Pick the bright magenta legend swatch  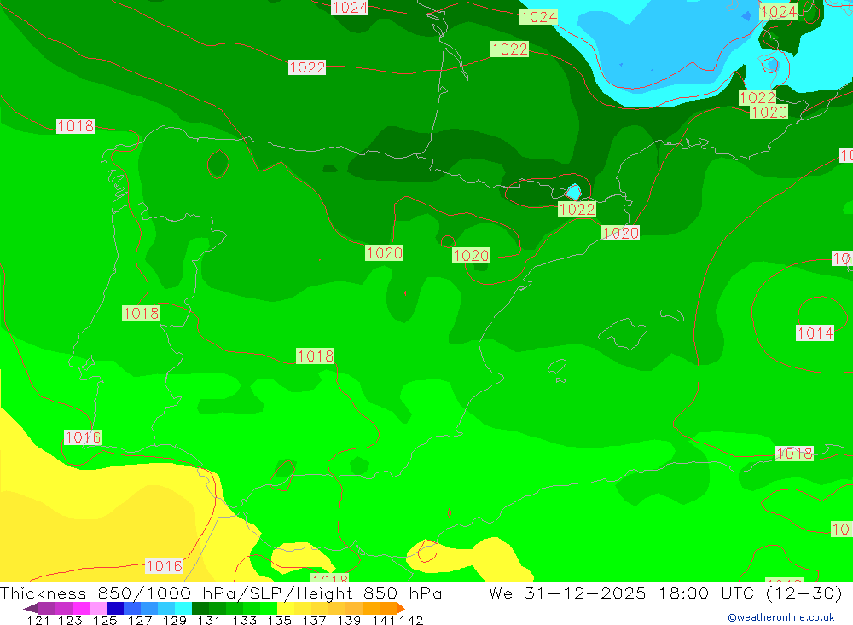tap(80, 608)
